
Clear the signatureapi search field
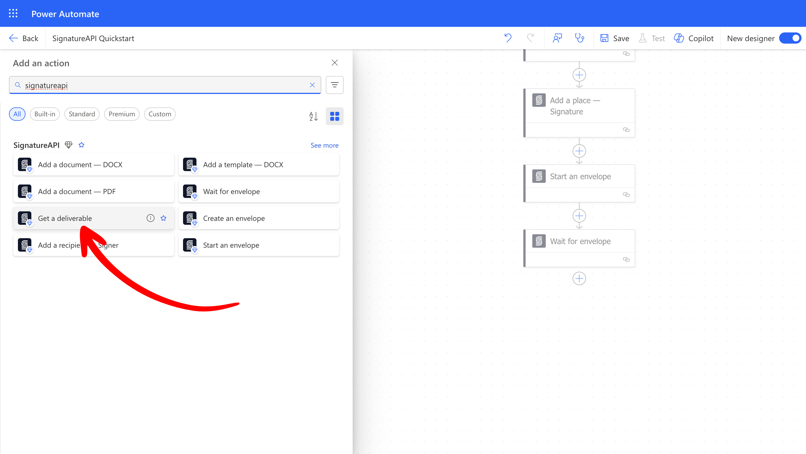pyautogui.click(x=312, y=85)
